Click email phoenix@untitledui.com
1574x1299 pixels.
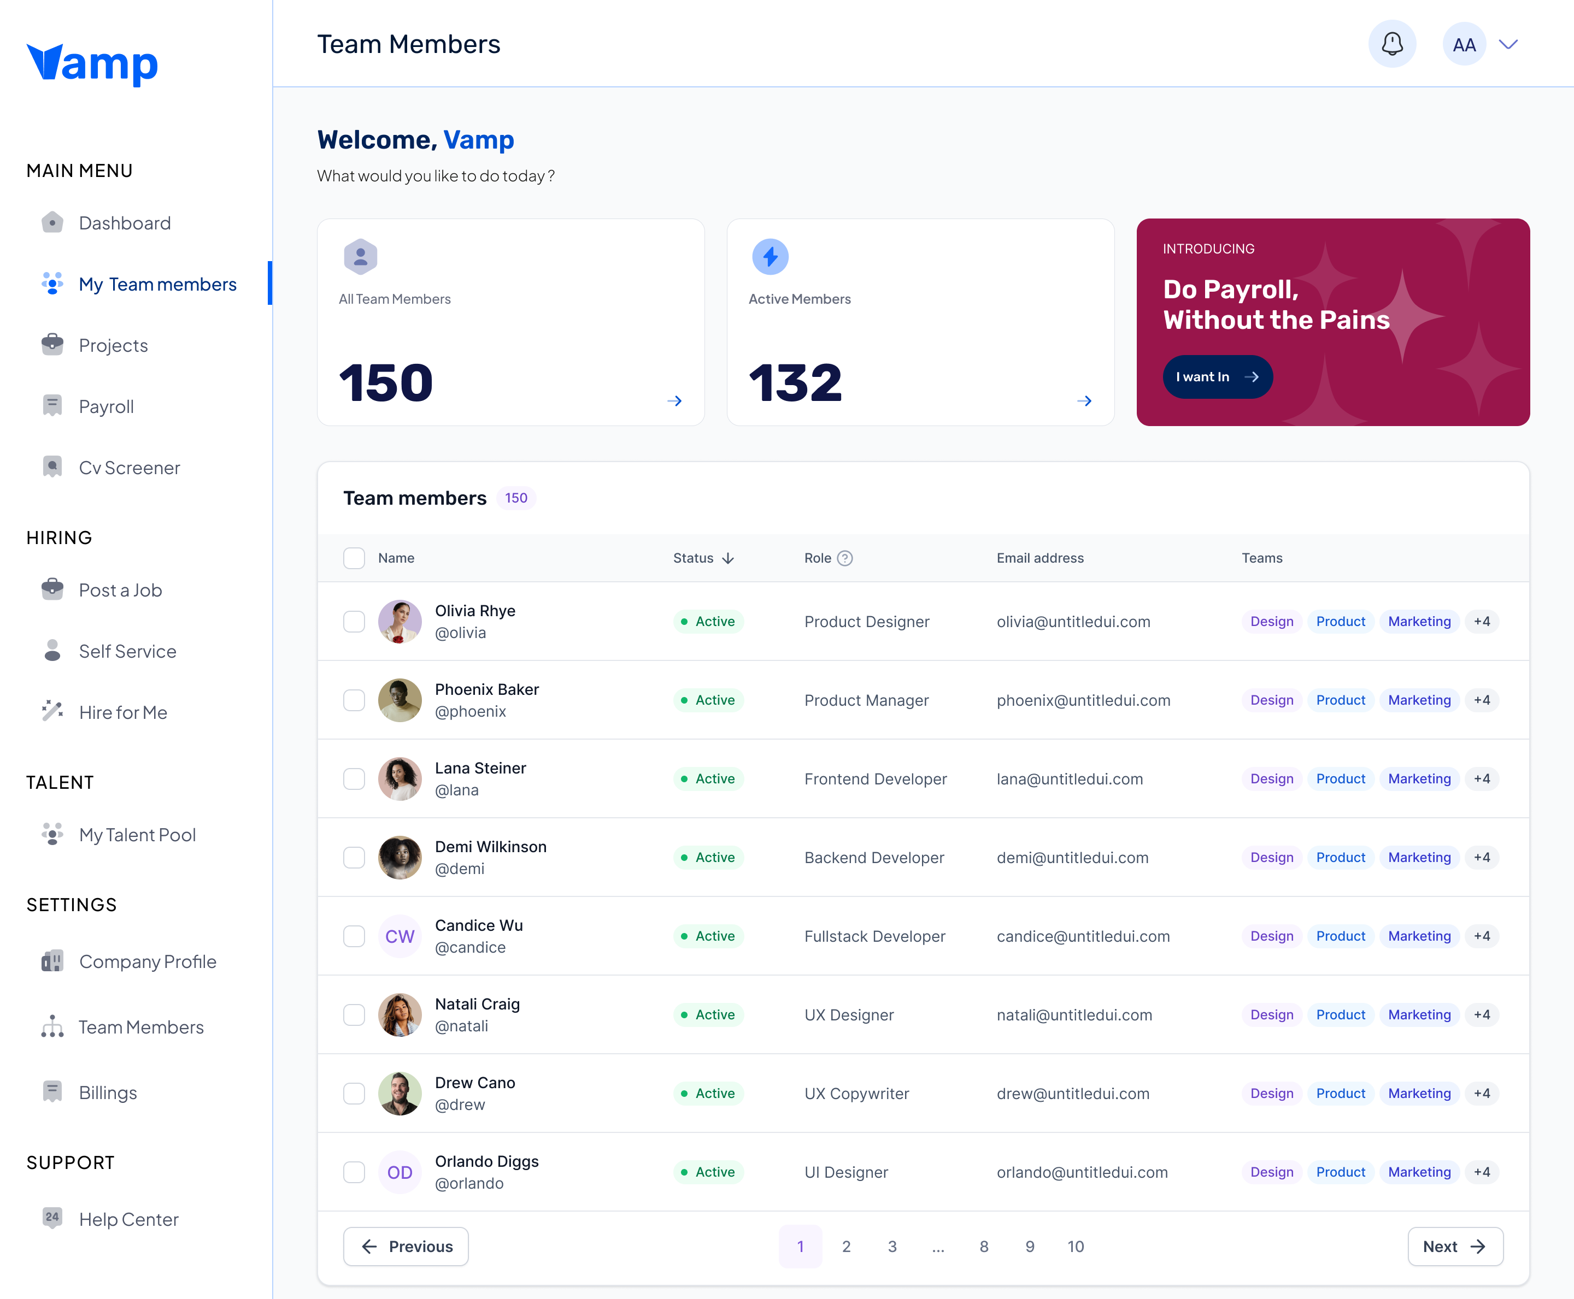tap(1083, 700)
